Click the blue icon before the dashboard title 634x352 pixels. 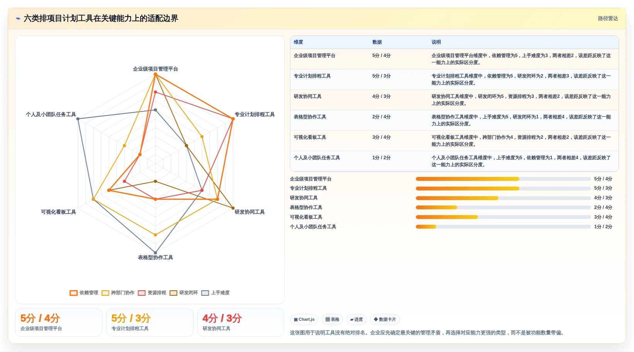coord(18,19)
